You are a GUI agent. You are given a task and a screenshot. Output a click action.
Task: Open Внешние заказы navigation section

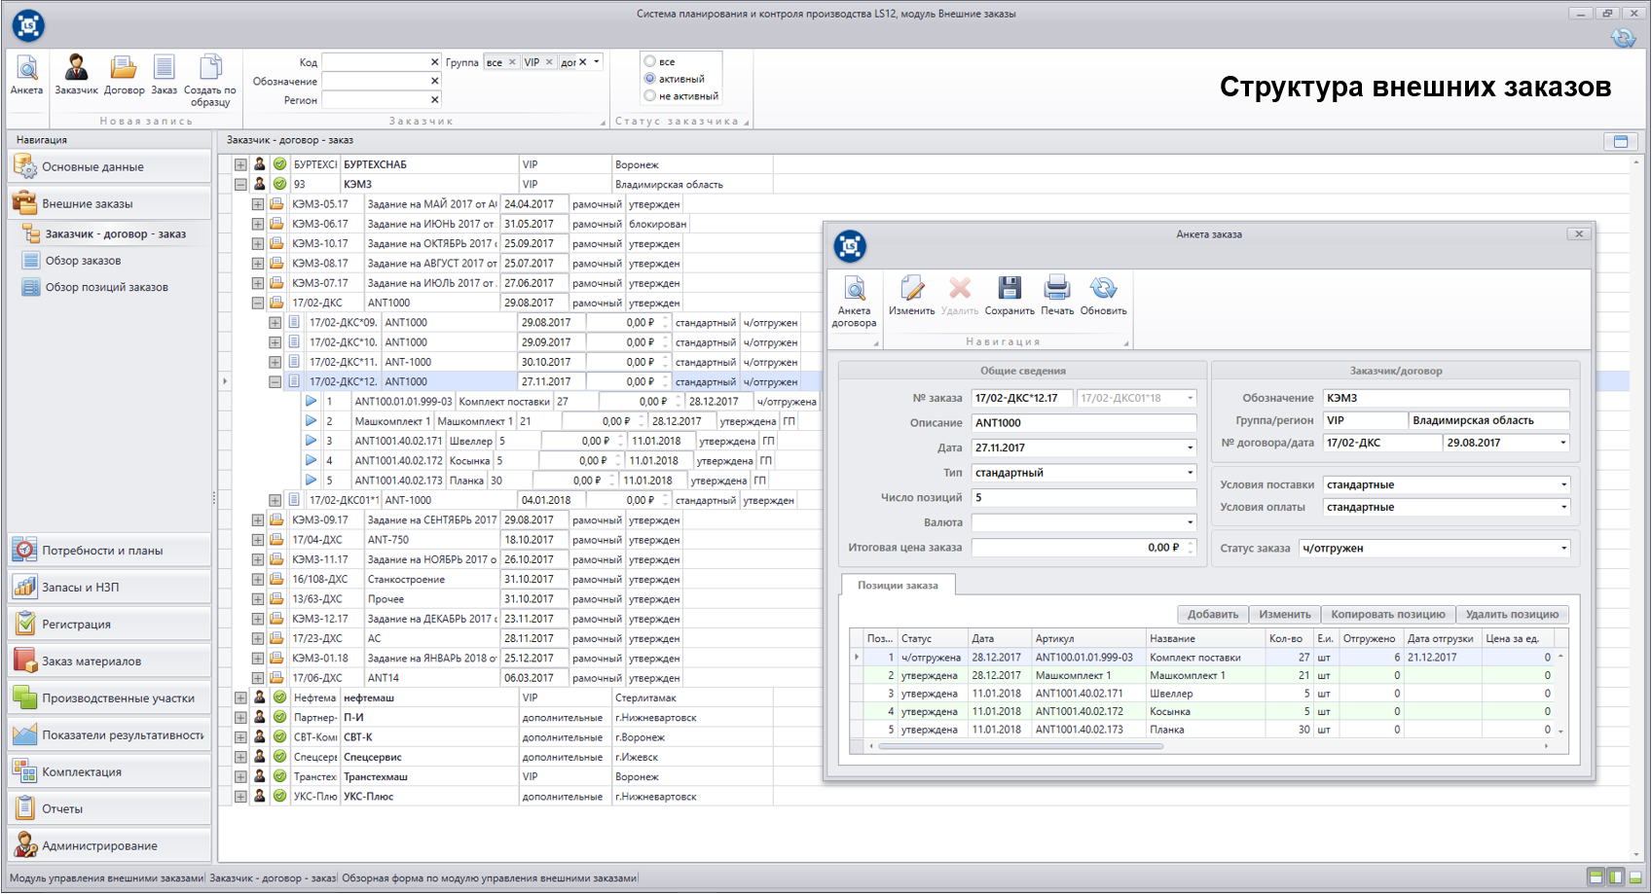109,203
